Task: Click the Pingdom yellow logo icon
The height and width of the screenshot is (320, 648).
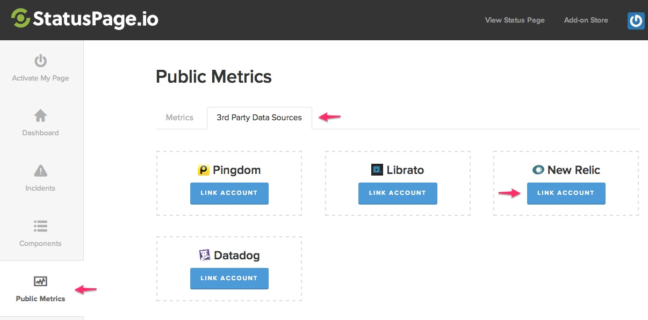Action: (x=203, y=170)
